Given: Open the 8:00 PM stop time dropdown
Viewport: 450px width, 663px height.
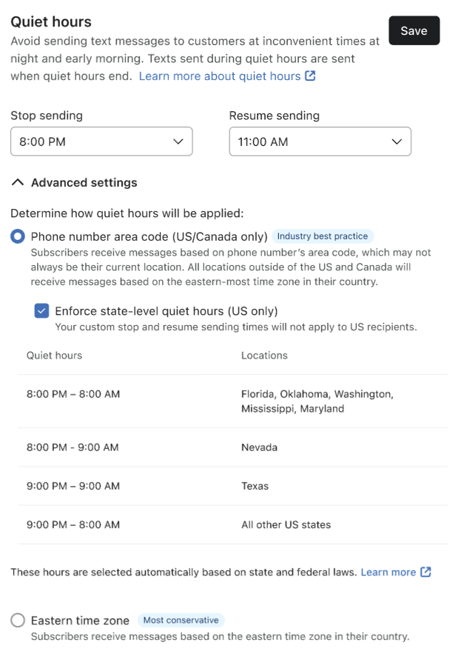Looking at the screenshot, I should point(101,141).
